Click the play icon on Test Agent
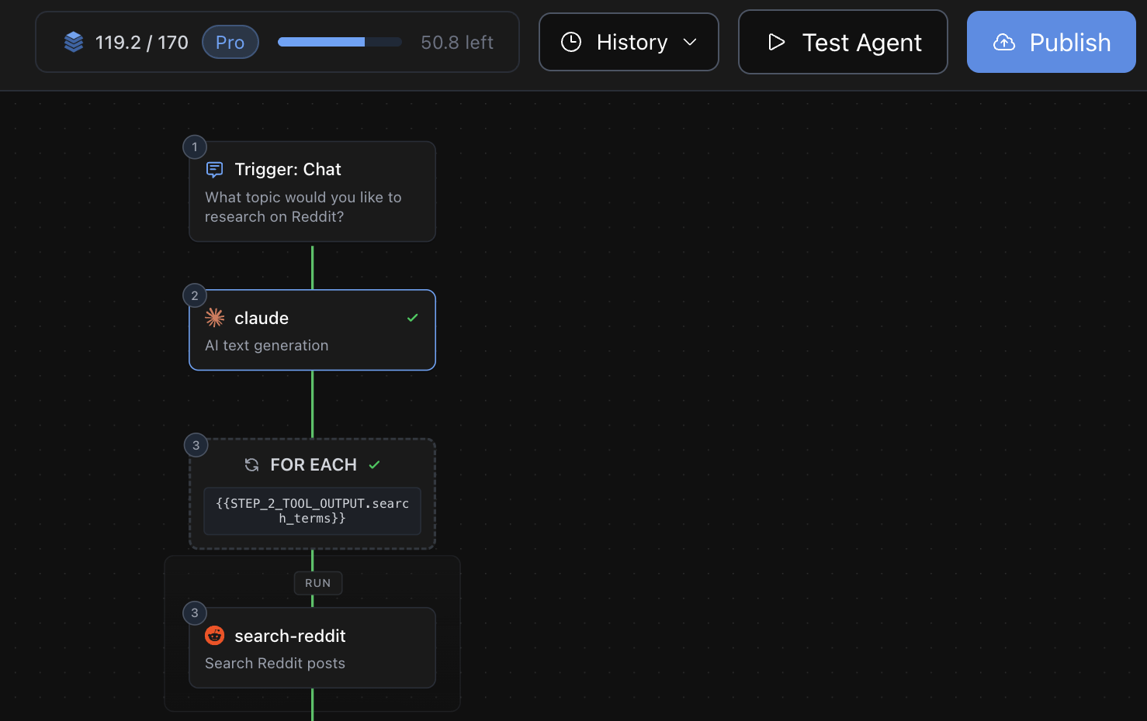This screenshot has width=1147, height=721. pyautogui.click(x=777, y=43)
